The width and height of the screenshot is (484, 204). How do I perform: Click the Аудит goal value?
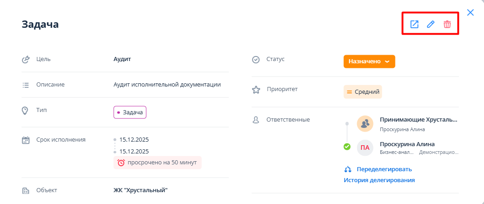tap(121, 59)
